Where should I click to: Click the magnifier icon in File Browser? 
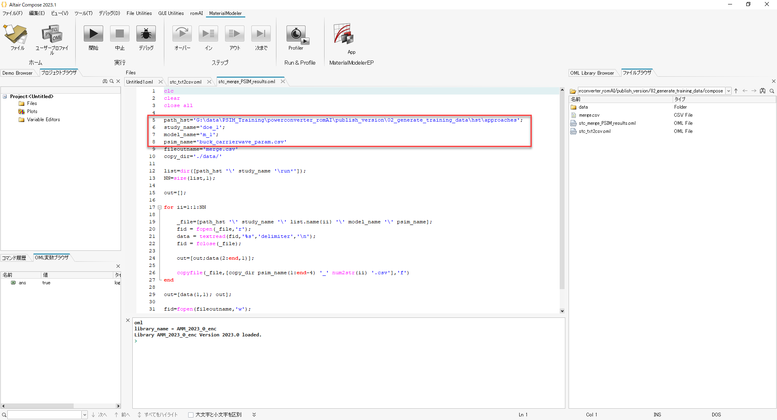click(772, 91)
